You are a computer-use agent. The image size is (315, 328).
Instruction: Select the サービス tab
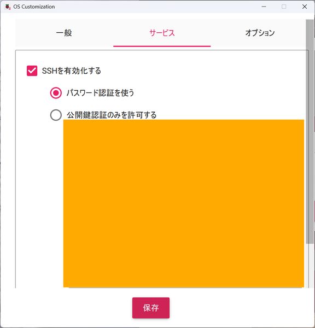click(x=162, y=33)
